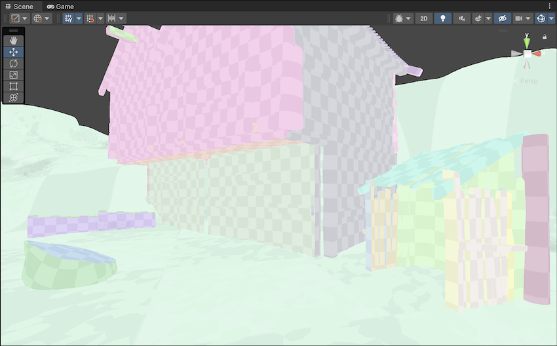Toggle scene lighting lightbulb
557x346 pixels.
point(442,18)
